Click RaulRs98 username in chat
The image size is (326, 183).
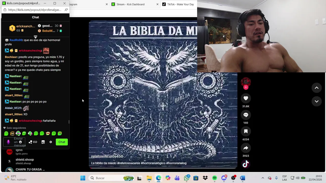pyautogui.click(x=16, y=40)
